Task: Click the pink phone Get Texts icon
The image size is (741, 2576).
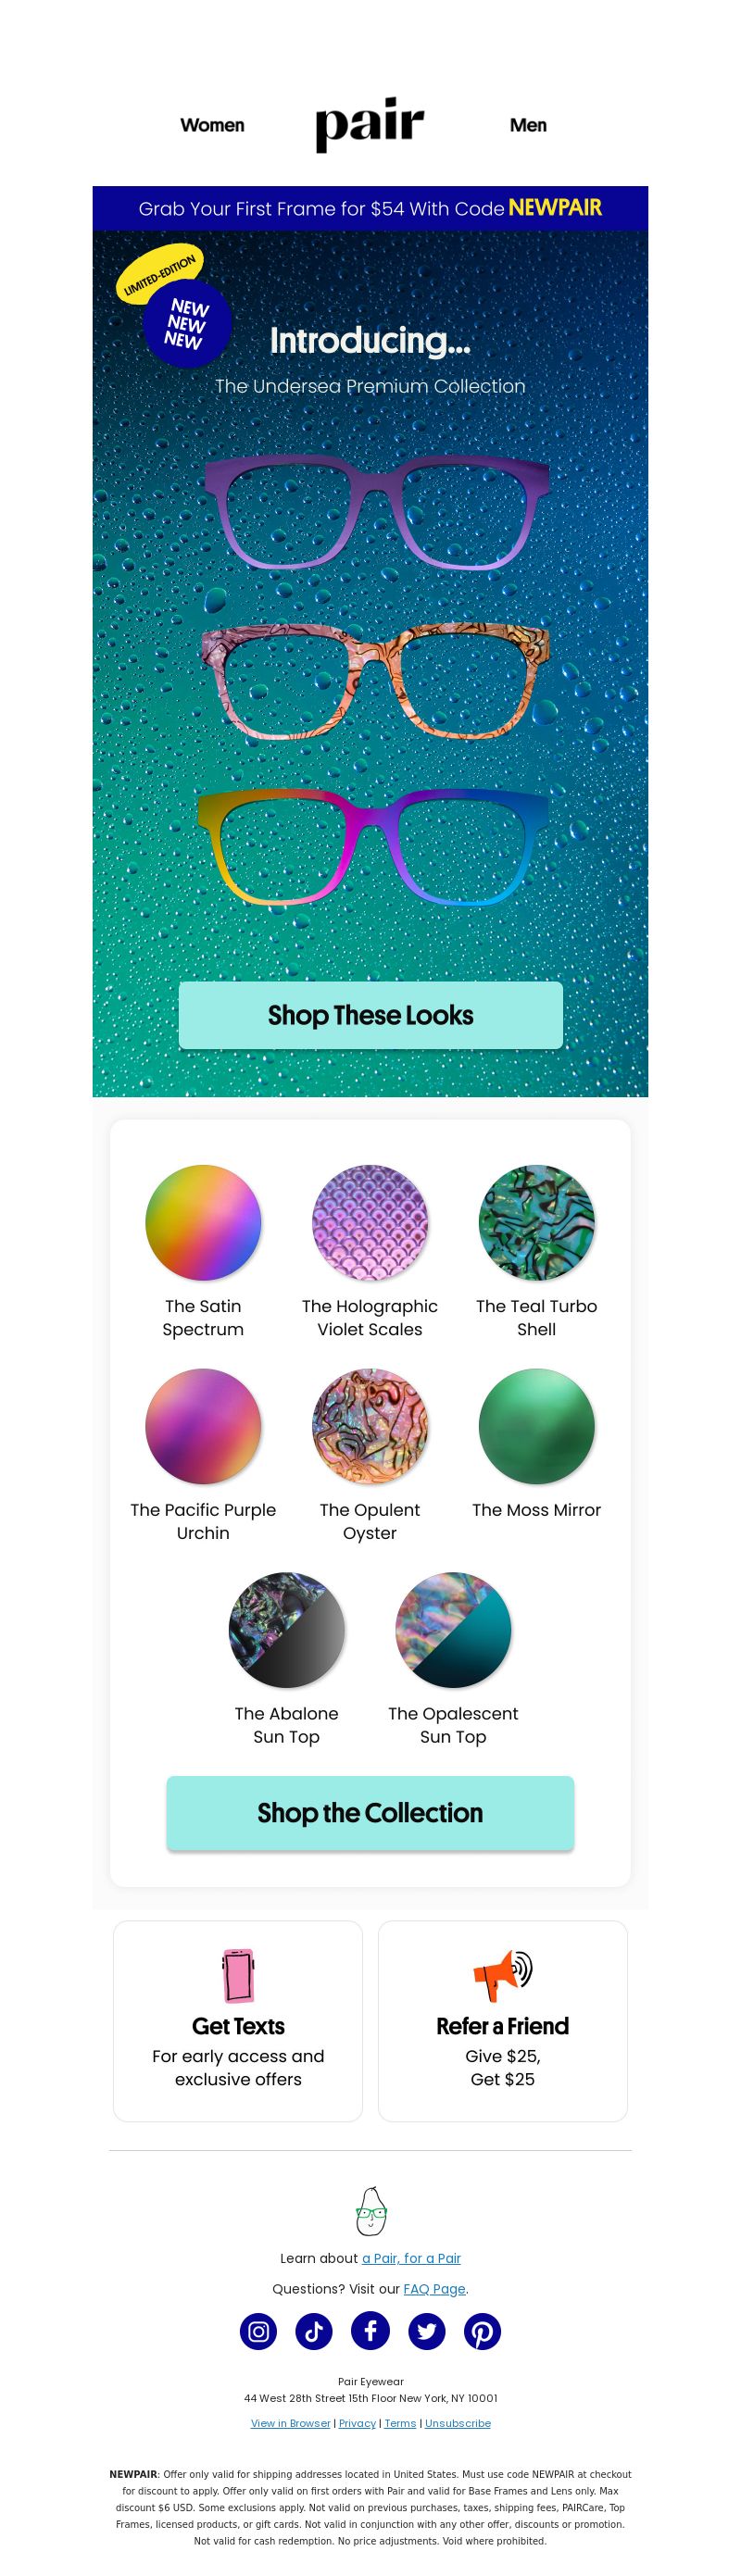Action: (238, 1975)
